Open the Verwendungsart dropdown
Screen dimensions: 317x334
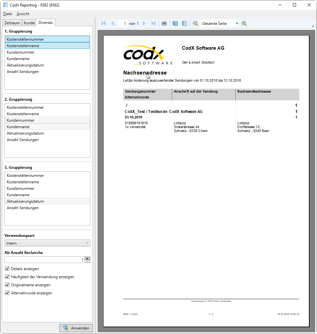click(87, 243)
